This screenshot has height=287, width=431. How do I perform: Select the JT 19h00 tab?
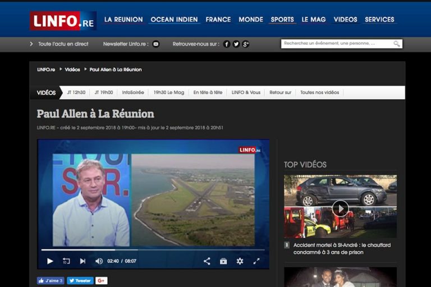pyautogui.click(x=104, y=92)
